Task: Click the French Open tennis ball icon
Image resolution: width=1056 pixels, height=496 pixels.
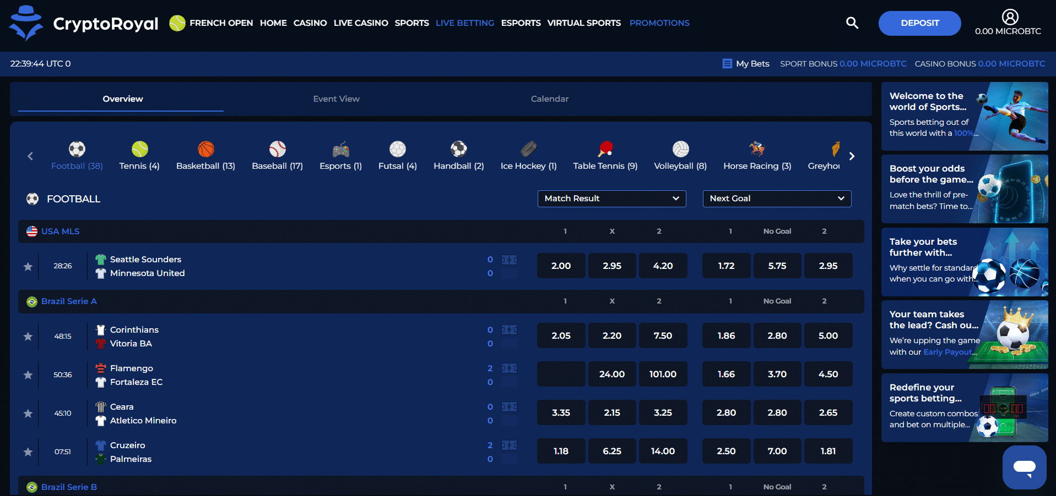Action: [177, 23]
